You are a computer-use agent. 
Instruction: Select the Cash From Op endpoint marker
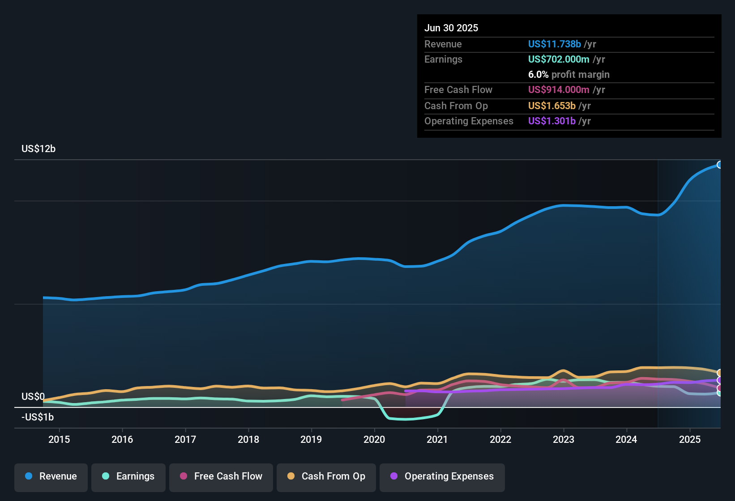[720, 373]
